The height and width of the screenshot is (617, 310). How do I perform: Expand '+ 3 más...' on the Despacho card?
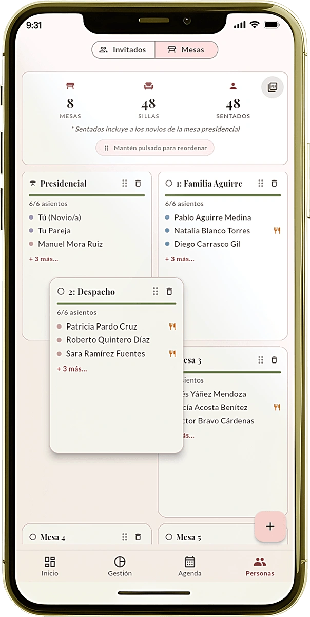(x=71, y=369)
